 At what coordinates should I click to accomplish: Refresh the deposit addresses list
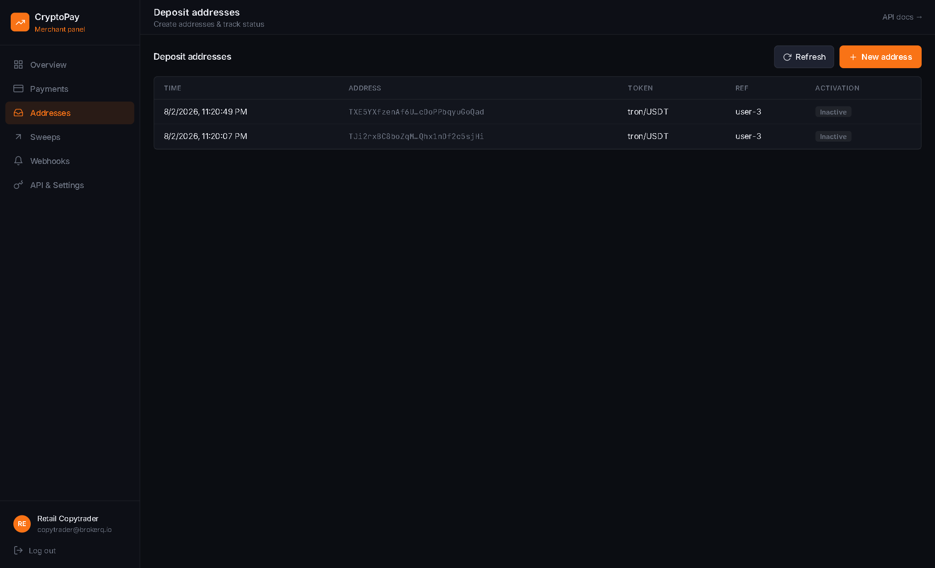pyautogui.click(x=804, y=57)
